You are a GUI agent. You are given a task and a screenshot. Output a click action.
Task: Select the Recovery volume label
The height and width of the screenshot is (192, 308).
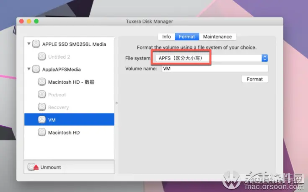59,107
